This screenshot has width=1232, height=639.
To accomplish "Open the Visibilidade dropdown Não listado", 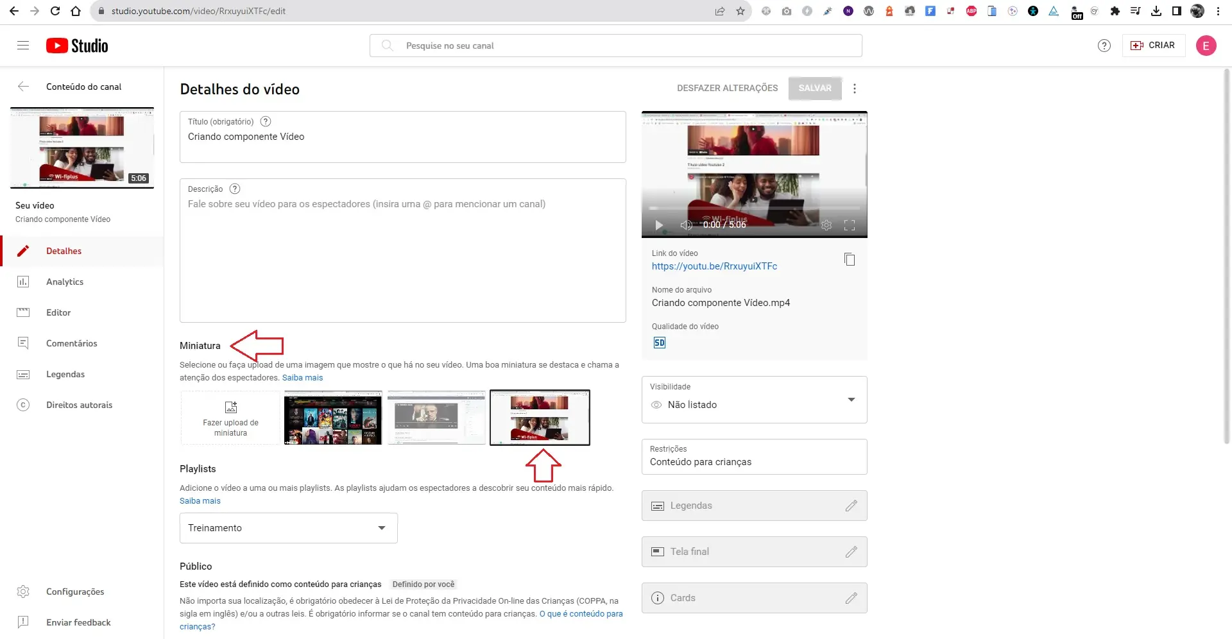I will pyautogui.click(x=754, y=400).
